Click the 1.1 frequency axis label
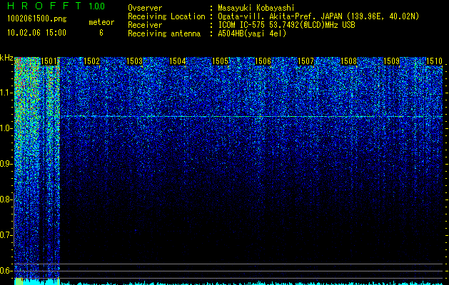Image resolution: width=449 pixels, height=285 pixels. [6, 93]
